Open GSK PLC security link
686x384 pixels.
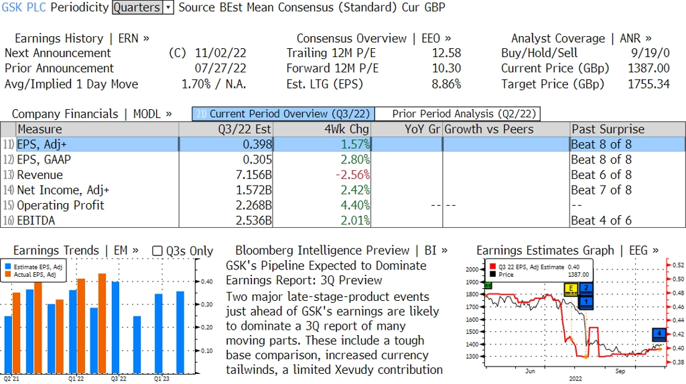[x=23, y=7]
